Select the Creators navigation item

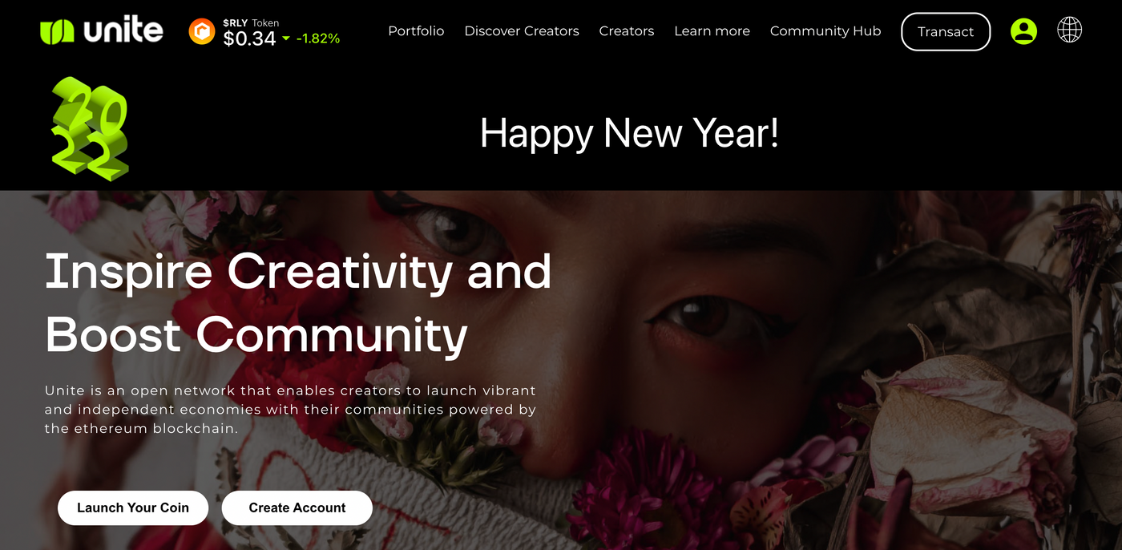pyautogui.click(x=627, y=31)
